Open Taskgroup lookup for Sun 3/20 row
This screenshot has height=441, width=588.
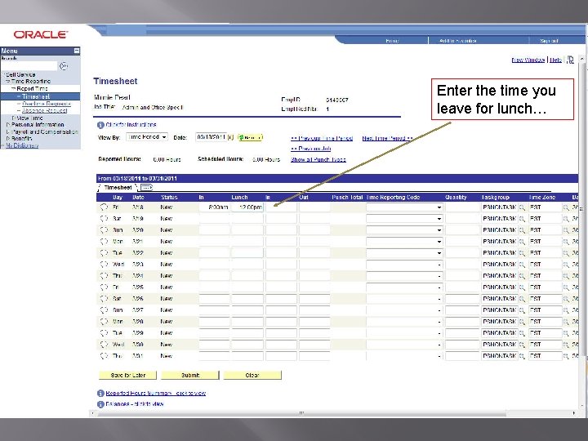pyautogui.click(x=522, y=230)
